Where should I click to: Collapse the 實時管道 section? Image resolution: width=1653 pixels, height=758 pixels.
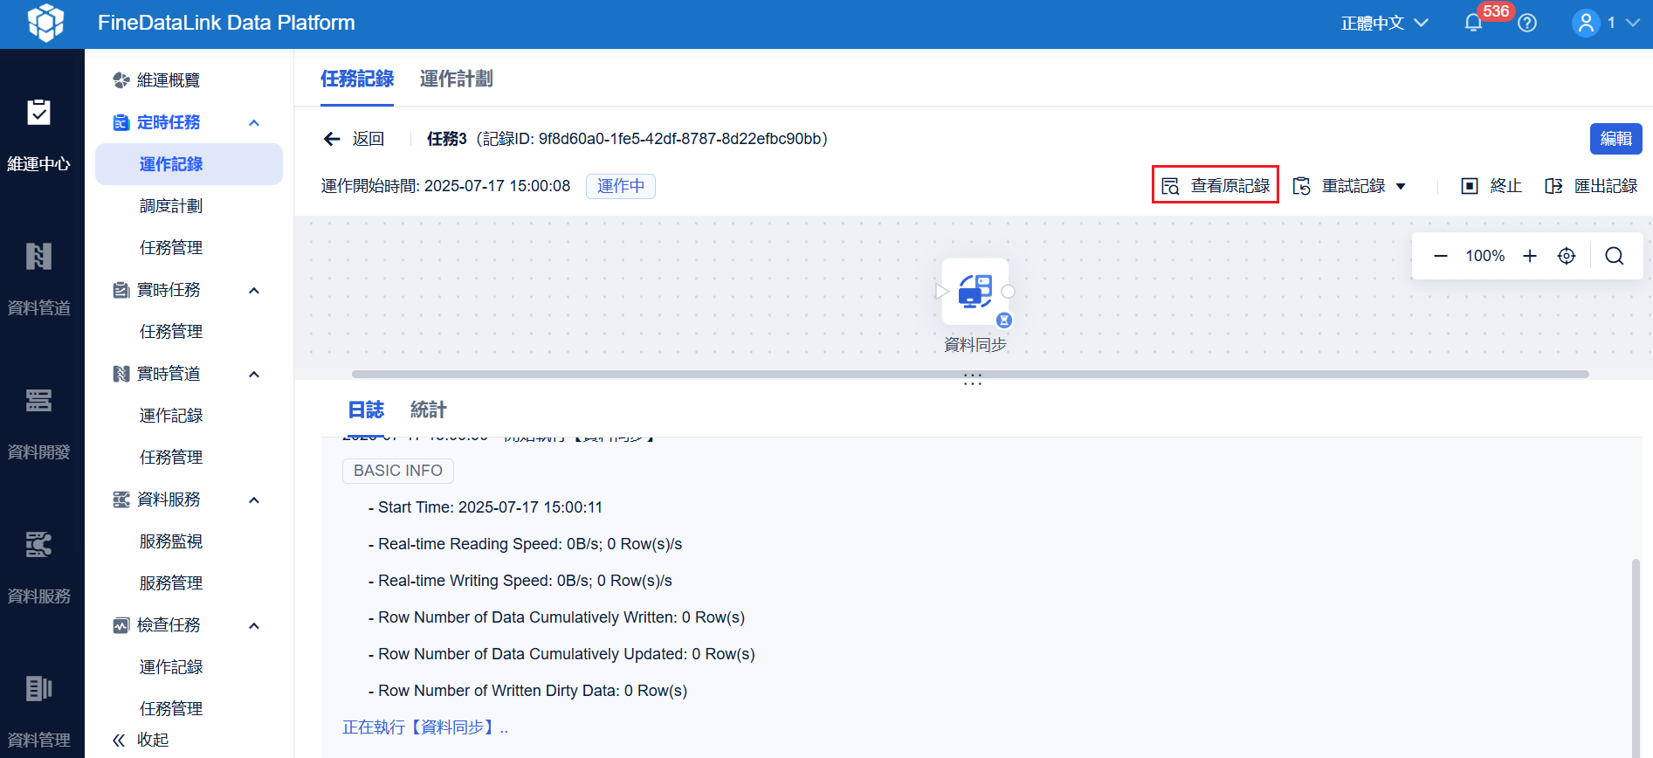pos(254,374)
